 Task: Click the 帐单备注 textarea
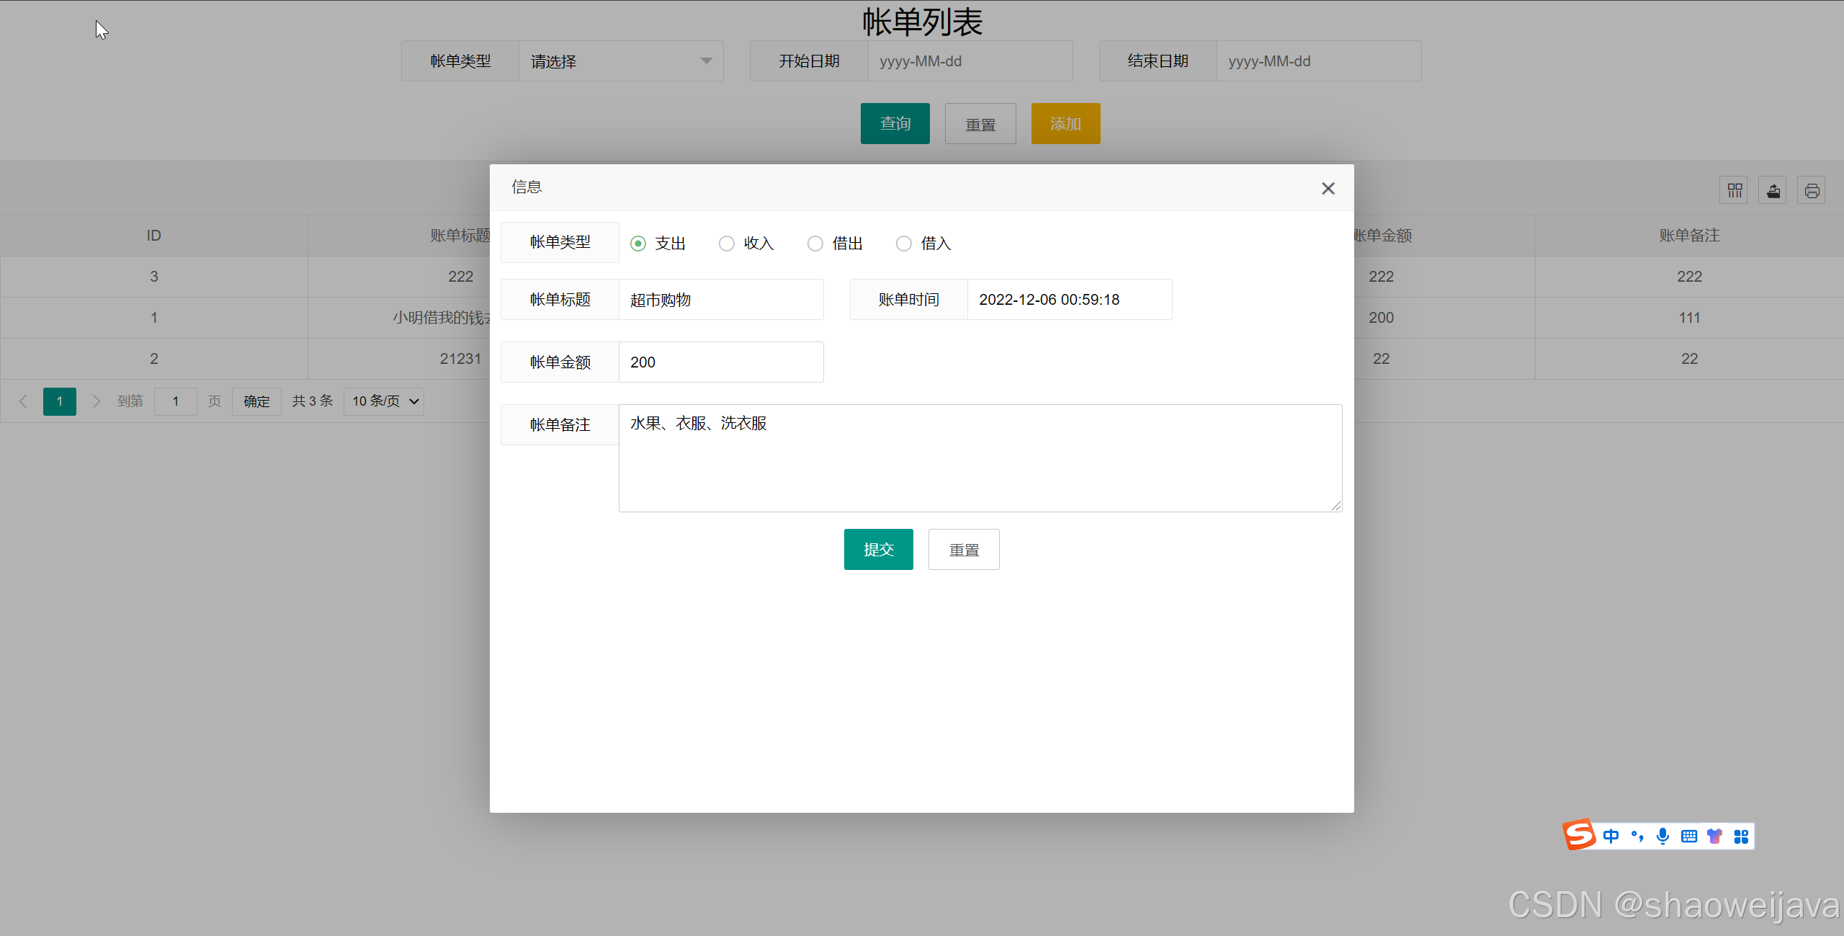coord(980,458)
